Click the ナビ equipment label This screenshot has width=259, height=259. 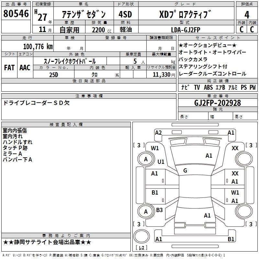pos(185,87)
